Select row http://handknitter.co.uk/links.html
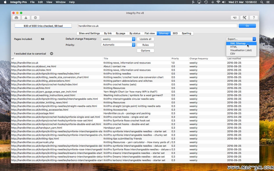 (x=135, y=88)
